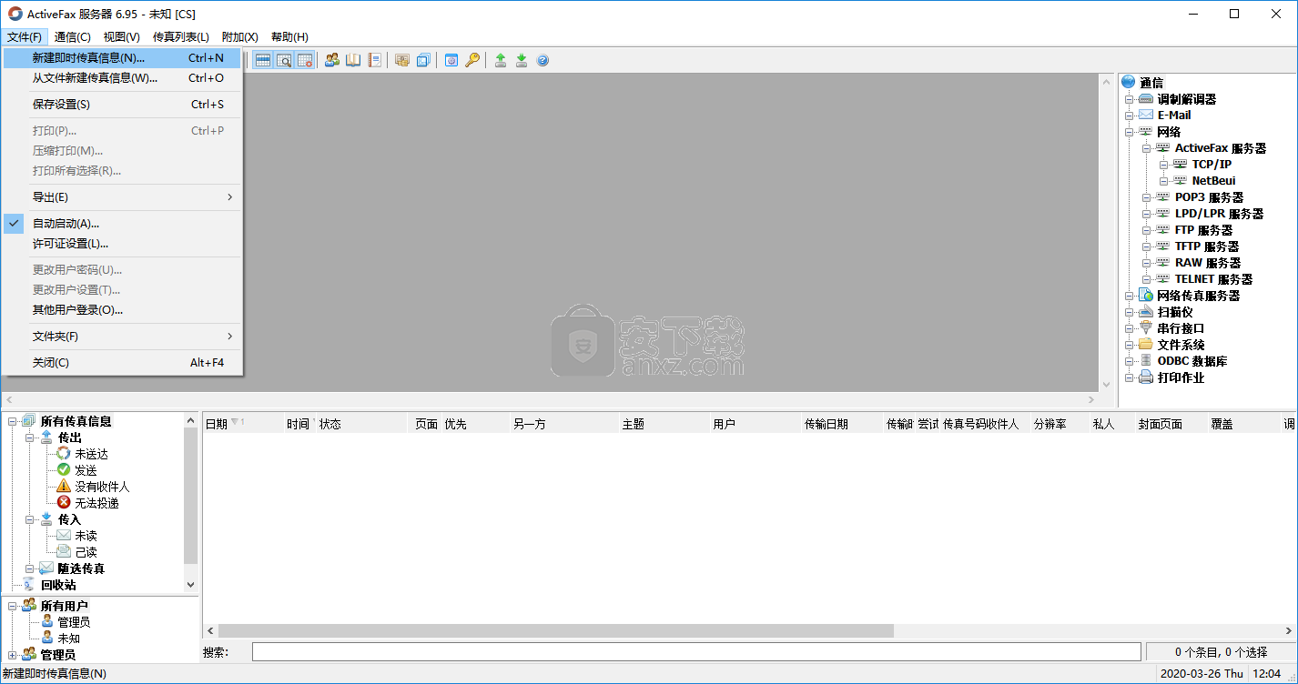The height and width of the screenshot is (684, 1298).
Task: Click the fax list grid view icon
Action: click(263, 60)
